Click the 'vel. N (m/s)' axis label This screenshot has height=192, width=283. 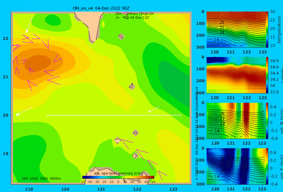[281, 121]
